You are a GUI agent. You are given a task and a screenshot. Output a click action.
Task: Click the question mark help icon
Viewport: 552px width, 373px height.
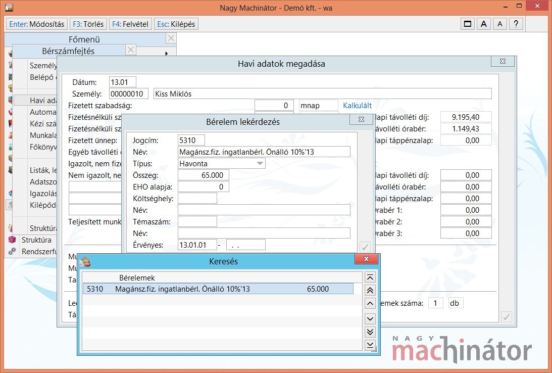pyautogui.click(x=516, y=24)
